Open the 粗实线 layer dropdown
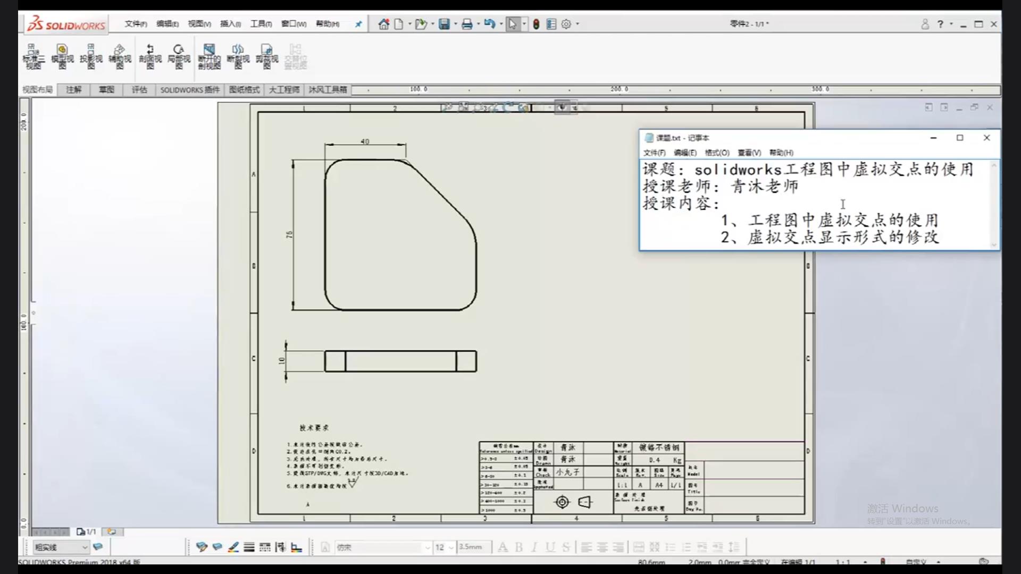This screenshot has height=574, width=1021. coord(85,547)
